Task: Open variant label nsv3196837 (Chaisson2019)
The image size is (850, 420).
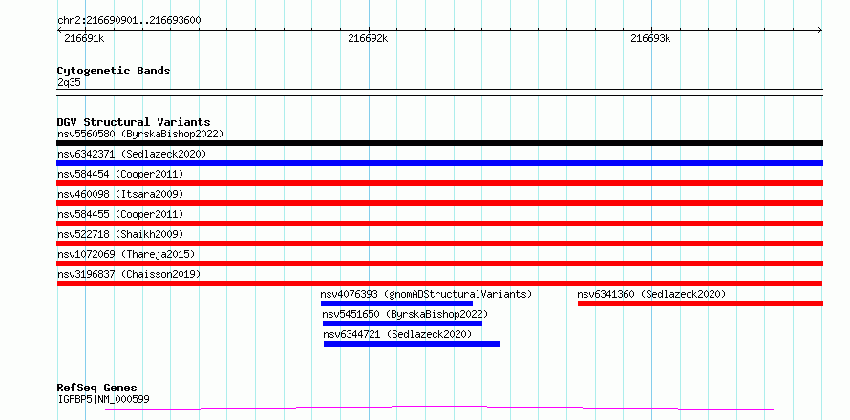Action: 129,274
